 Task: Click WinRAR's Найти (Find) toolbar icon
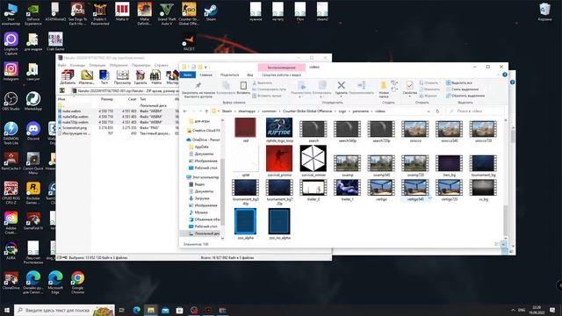point(155,76)
